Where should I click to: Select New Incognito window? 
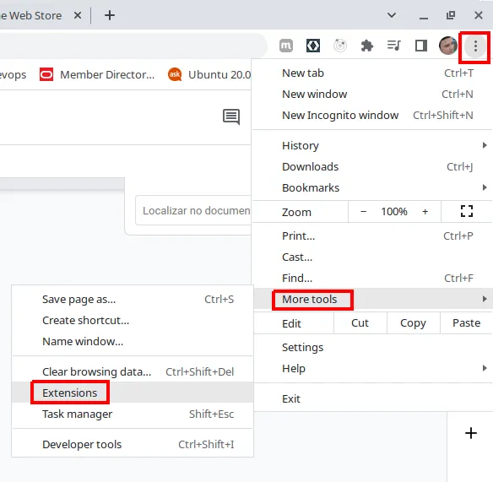click(x=372, y=115)
